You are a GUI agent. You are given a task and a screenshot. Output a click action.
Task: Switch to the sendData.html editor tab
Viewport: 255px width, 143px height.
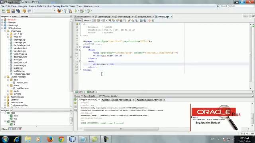[x=144, y=17]
